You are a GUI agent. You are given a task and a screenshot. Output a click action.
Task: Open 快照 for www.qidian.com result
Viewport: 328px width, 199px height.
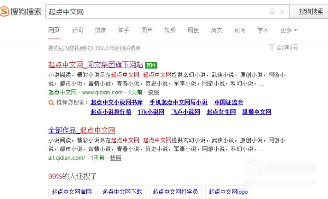pos(154,92)
